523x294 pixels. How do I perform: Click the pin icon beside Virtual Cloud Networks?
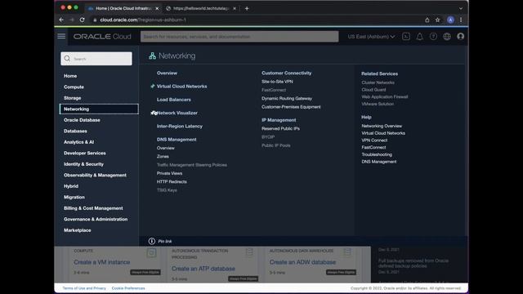pyautogui.click(x=153, y=86)
